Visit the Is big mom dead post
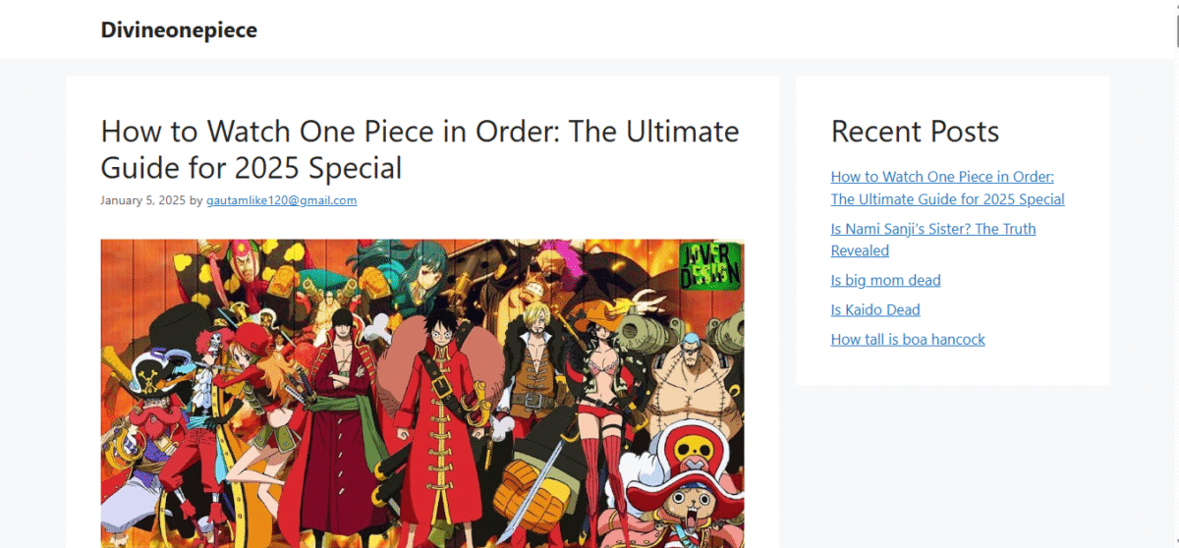 [x=885, y=280]
